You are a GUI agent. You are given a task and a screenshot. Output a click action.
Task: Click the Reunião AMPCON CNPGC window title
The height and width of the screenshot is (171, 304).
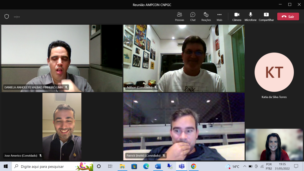(152, 5)
